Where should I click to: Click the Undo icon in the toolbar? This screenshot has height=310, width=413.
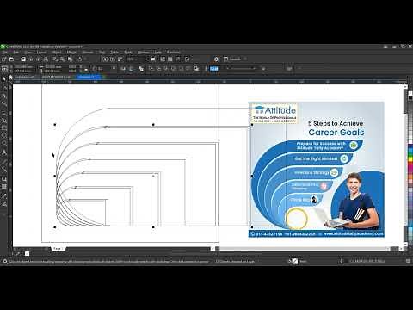(x=80, y=59)
